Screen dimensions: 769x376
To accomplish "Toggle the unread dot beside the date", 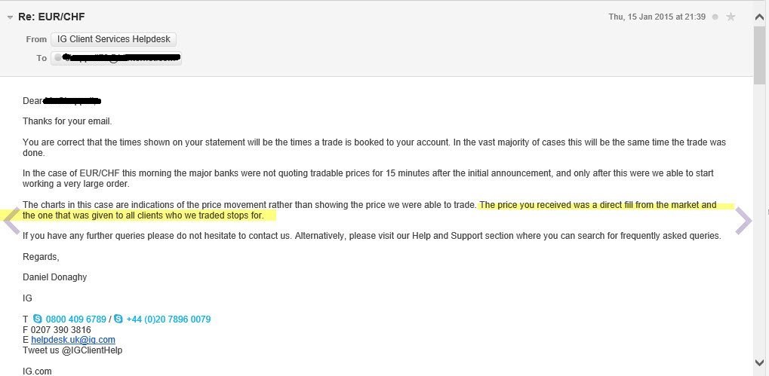I will click(715, 17).
